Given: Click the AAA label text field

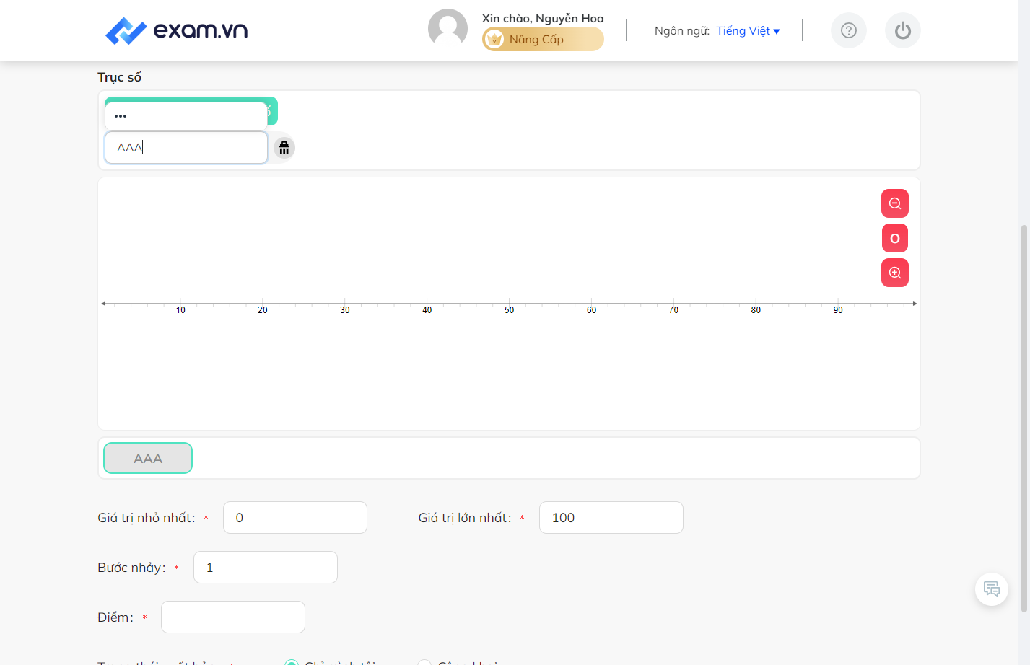Looking at the screenshot, I should pos(186,147).
